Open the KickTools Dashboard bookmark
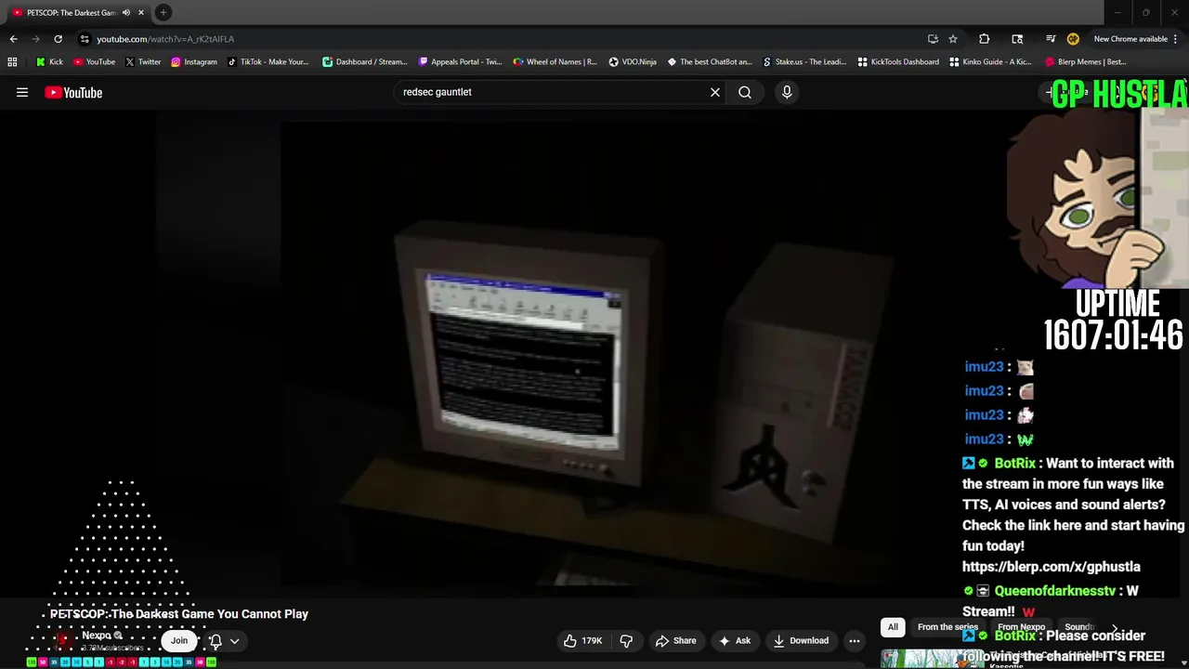 pos(898,62)
